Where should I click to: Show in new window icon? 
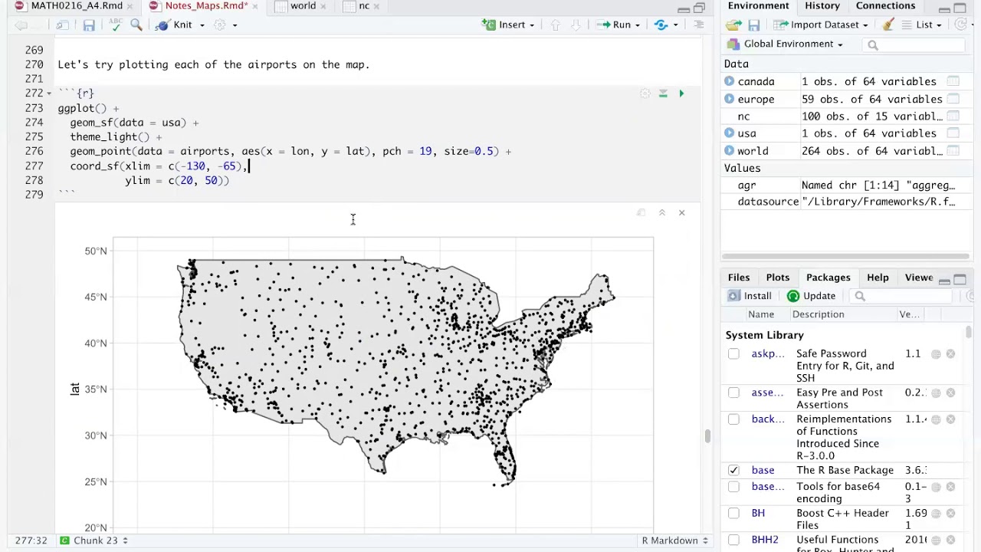tap(62, 25)
